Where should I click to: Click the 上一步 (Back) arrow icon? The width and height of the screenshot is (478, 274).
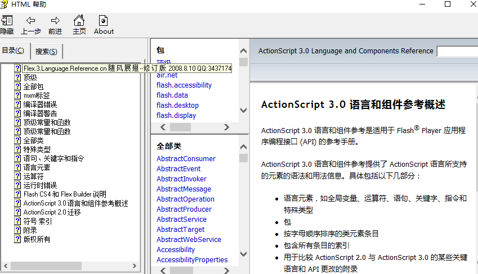click(x=31, y=21)
